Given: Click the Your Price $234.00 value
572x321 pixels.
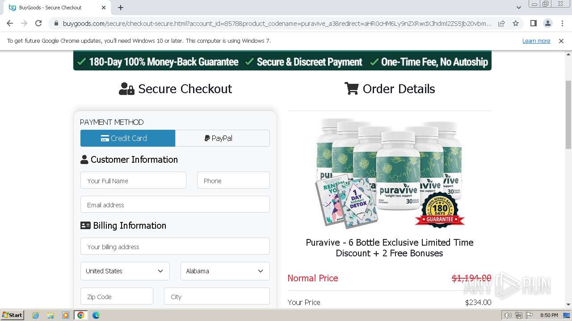Looking at the screenshot, I should pyautogui.click(x=478, y=302).
